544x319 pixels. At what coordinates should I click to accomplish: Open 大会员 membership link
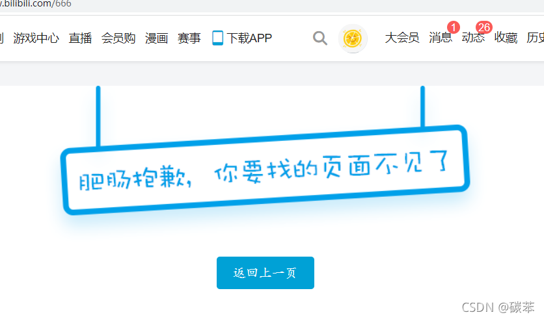(402, 38)
